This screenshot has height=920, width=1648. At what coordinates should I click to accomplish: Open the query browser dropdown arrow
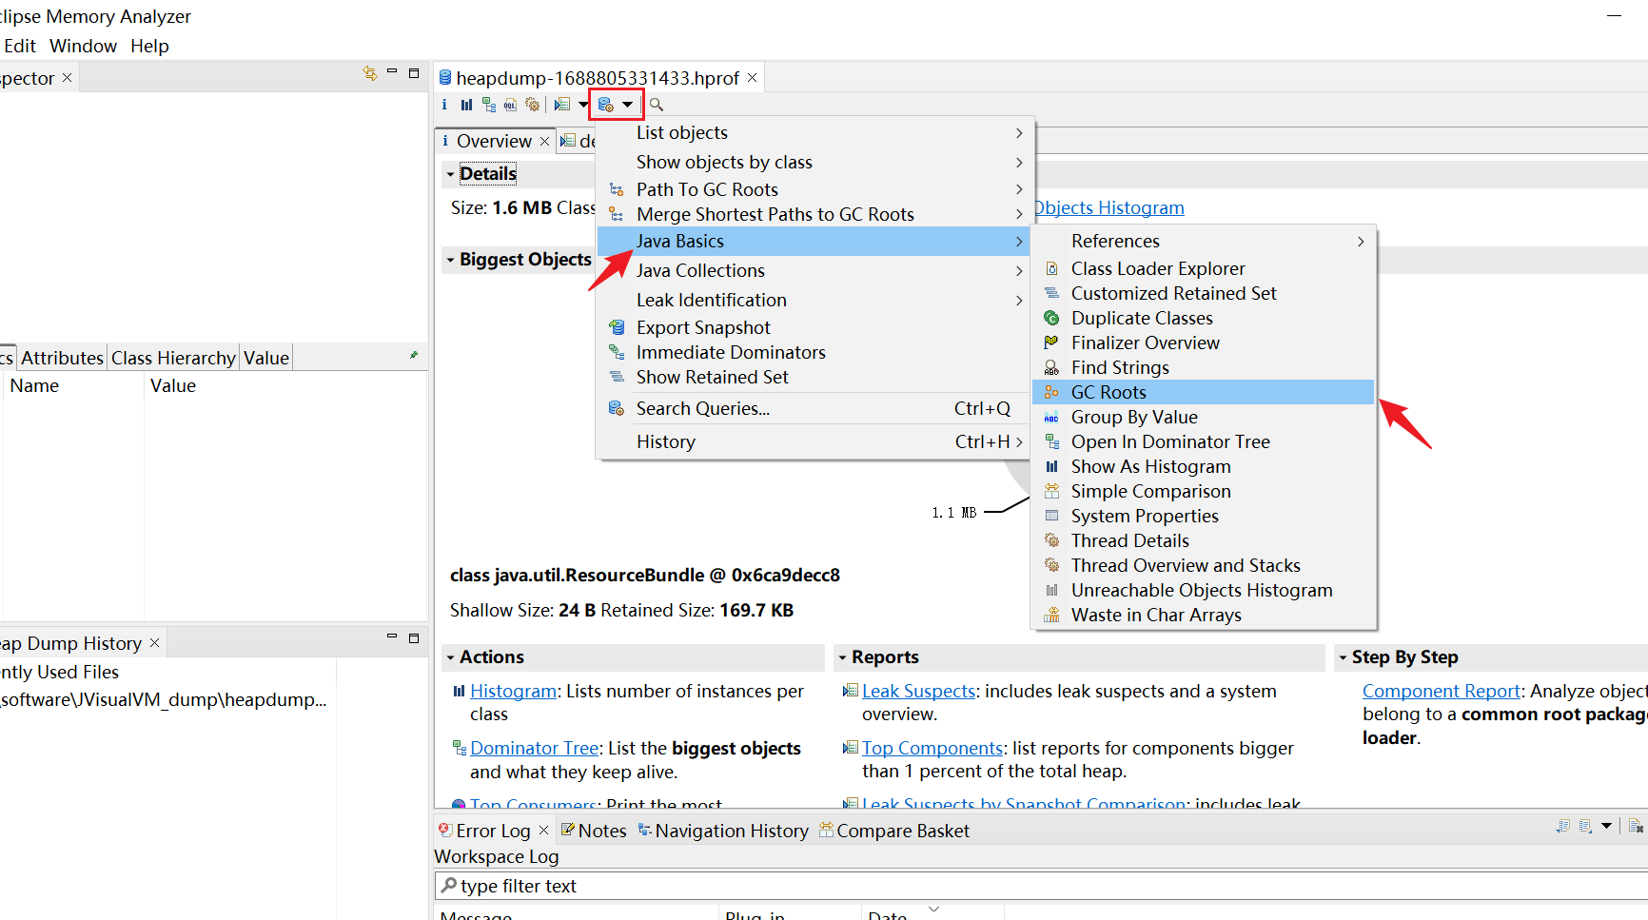[x=628, y=105]
